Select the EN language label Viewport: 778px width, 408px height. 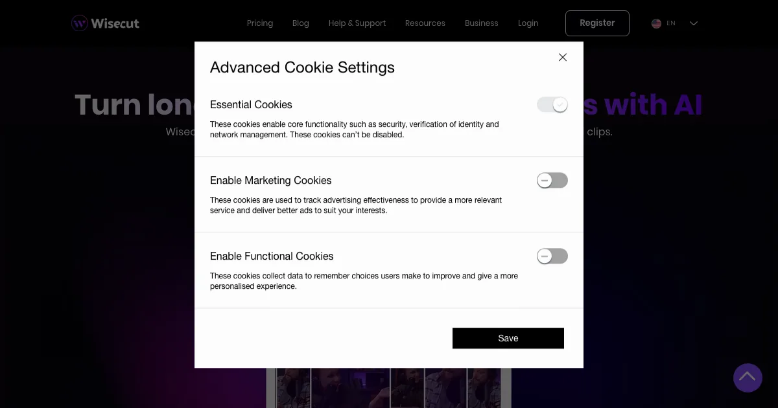(671, 23)
